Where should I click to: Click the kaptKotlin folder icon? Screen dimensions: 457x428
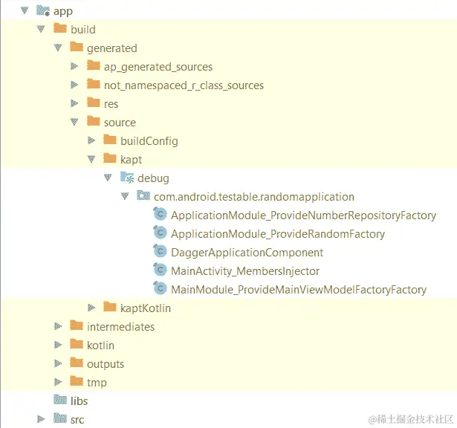(x=110, y=307)
